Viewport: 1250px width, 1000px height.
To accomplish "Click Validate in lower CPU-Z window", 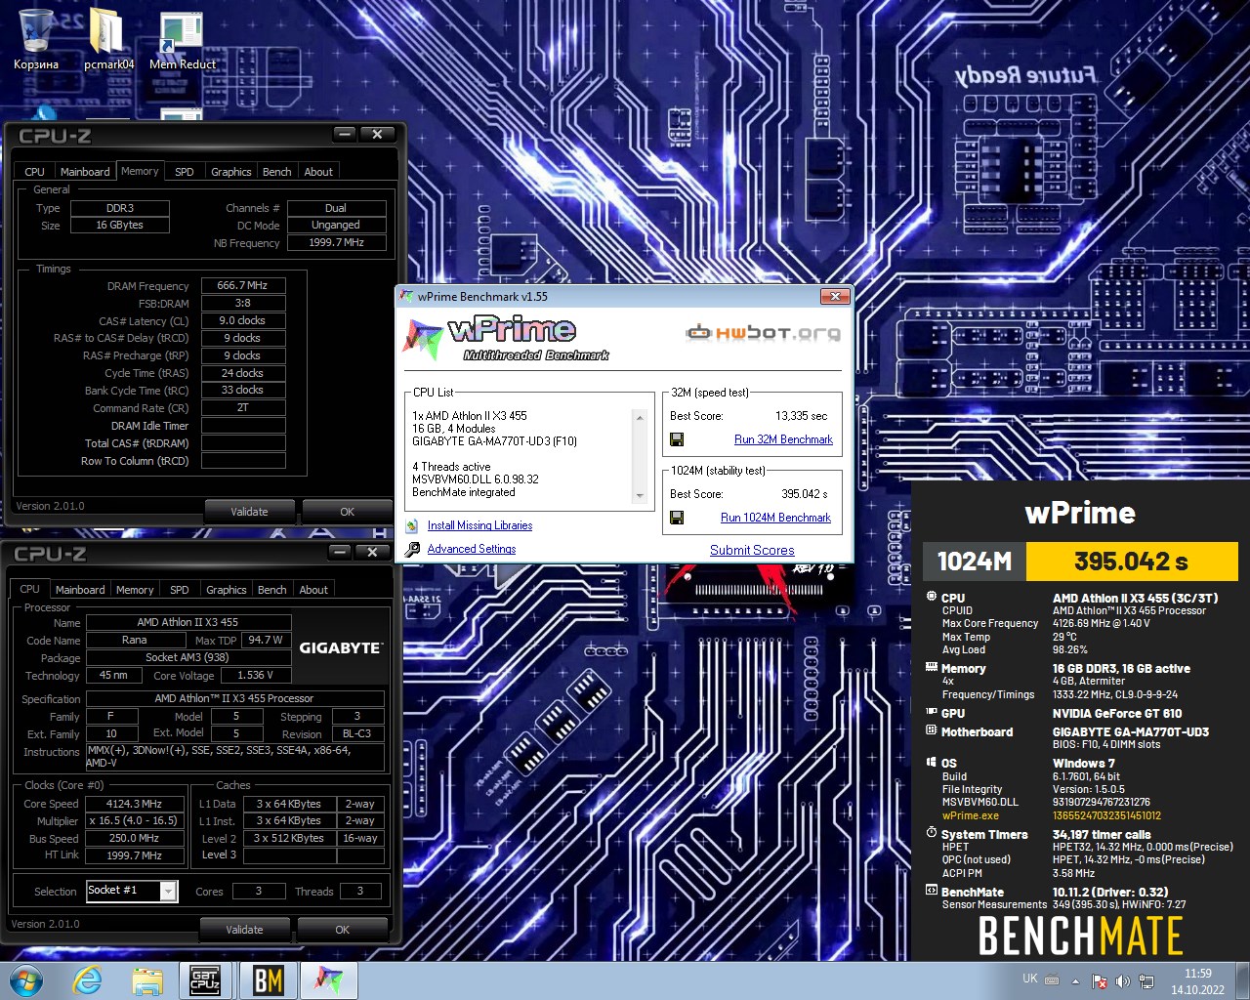I will pyautogui.click(x=244, y=930).
